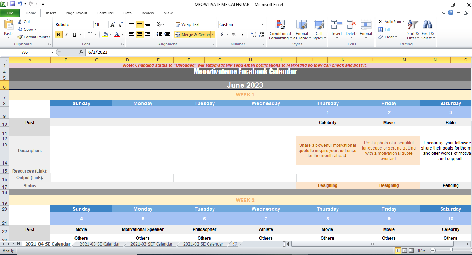Switch to Page Break Preview in status bar
Viewport: 472px width, 255px height.
pyautogui.click(x=412, y=250)
